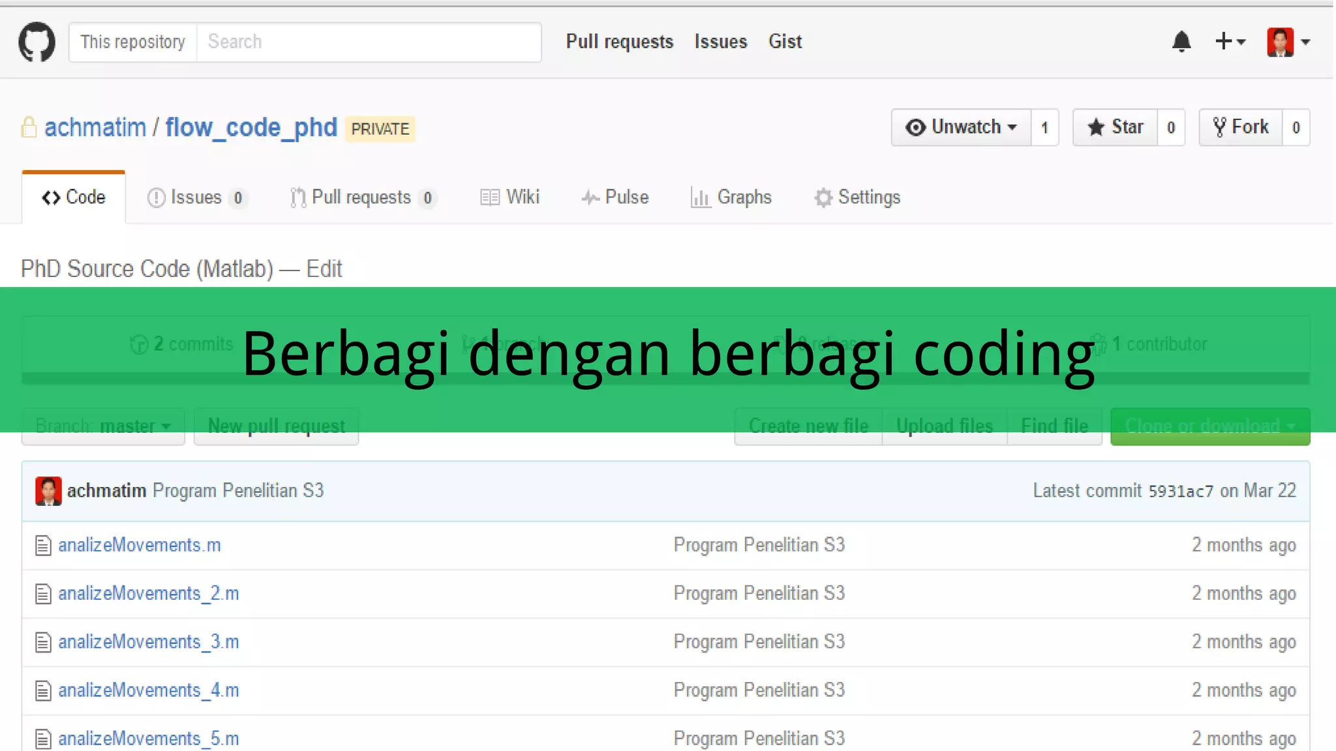Open file analizeMovements.m

point(140,545)
